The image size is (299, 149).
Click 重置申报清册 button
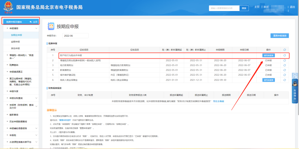(280, 36)
